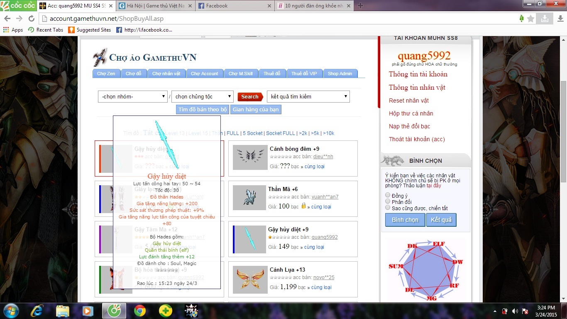Click the Kết quả results button

(441, 220)
